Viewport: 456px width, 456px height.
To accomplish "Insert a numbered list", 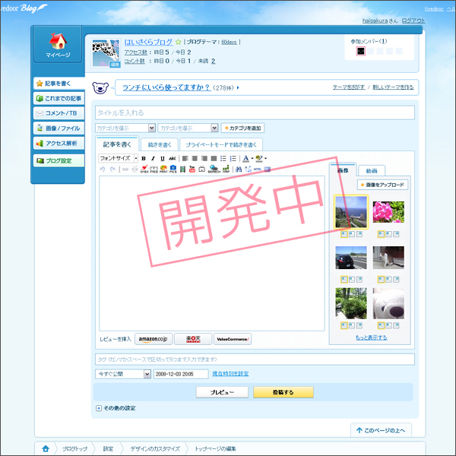I will click(x=233, y=159).
